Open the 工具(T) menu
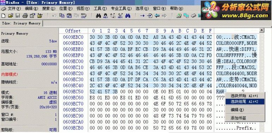 click(100, 8)
